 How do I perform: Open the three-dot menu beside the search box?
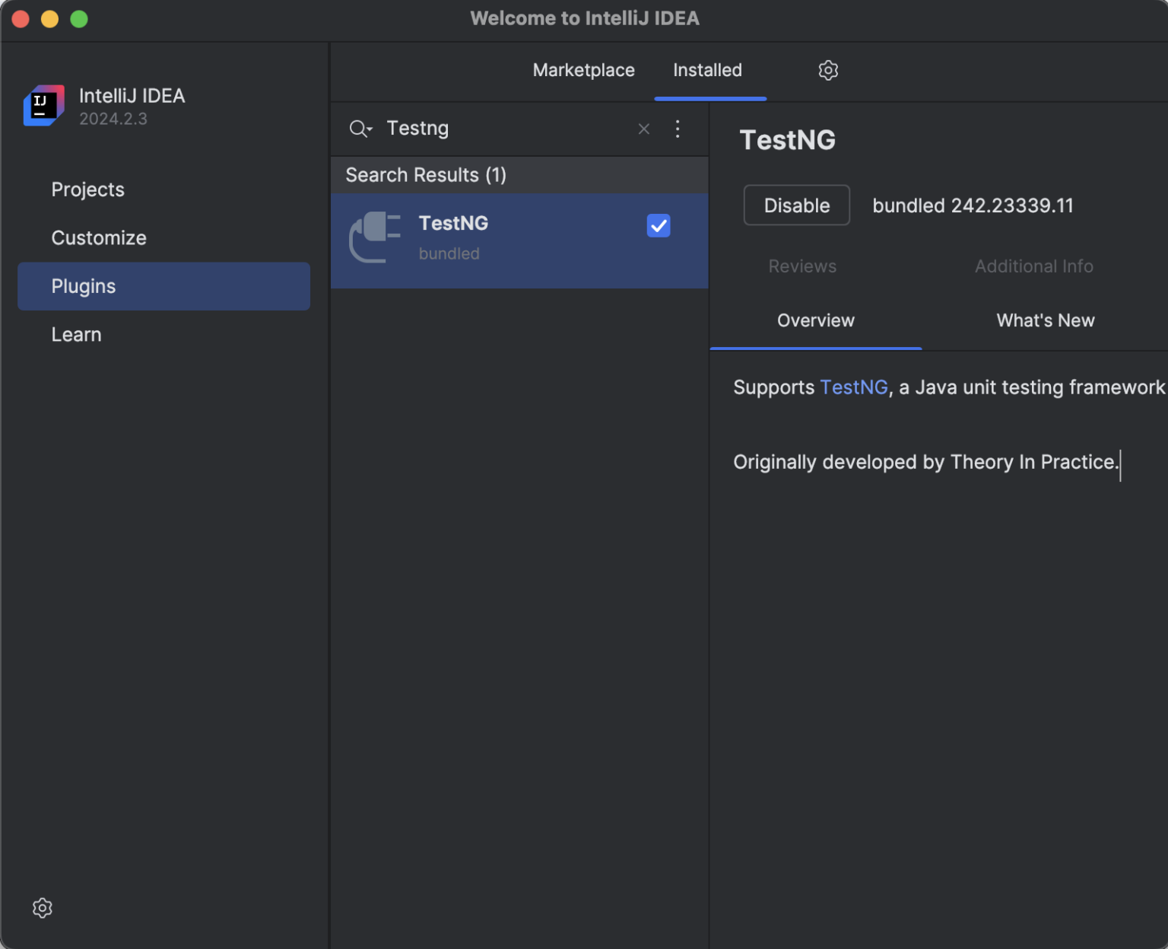pos(678,129)
